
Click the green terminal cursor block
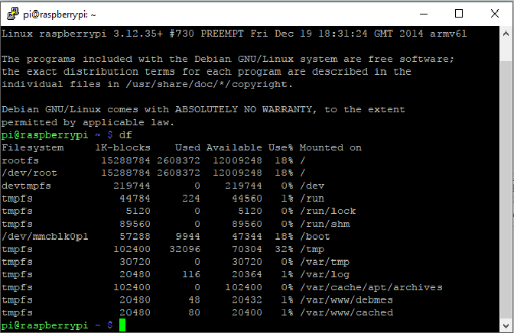[122, 325]
